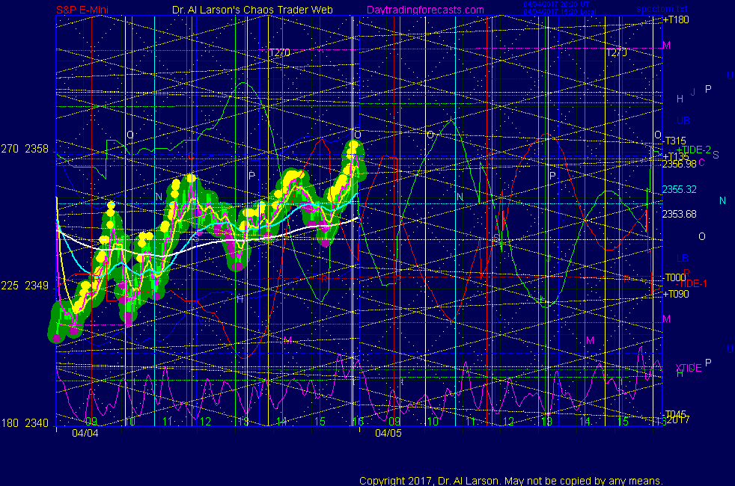
Task: Click the magenta 'C' marker beside 2356.98
Action: coord(702,162)
